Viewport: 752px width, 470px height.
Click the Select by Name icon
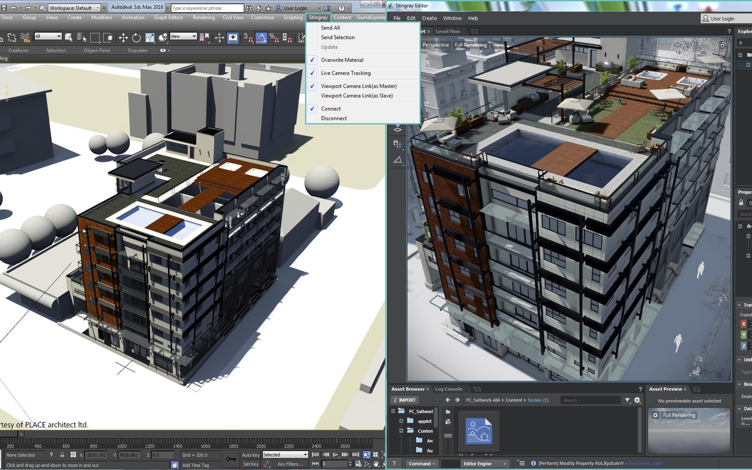coord(82,38)
